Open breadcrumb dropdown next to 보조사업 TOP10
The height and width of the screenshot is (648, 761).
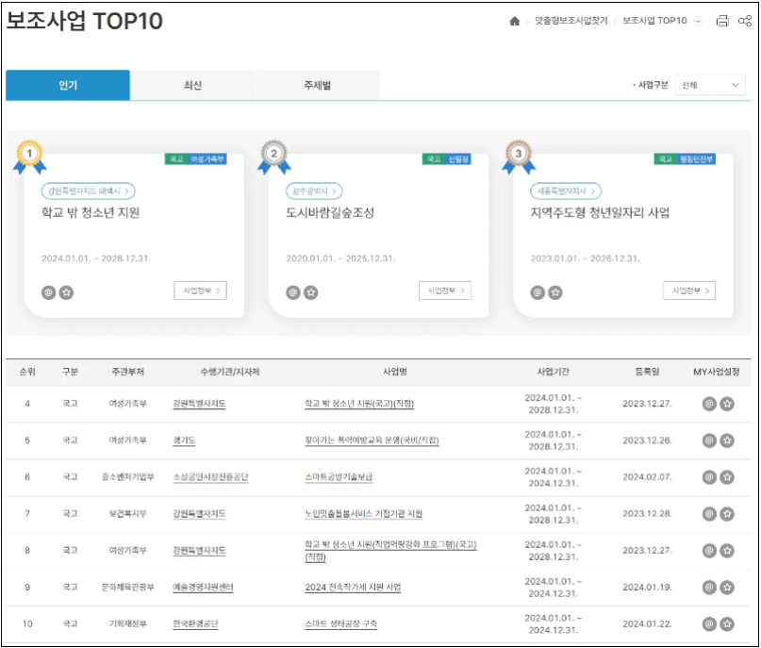coord(698,21)
